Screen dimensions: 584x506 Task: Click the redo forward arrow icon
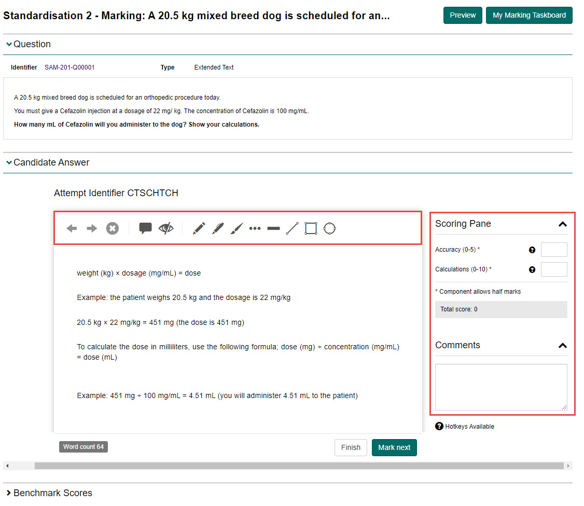[x=92, y=228]
